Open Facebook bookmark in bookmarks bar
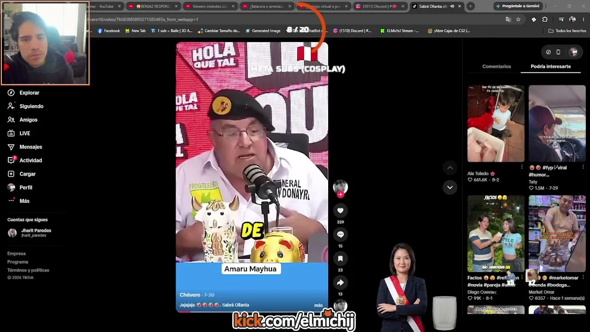Image resolution: width=590 pixels, height=332 pixels. [109, 31]
